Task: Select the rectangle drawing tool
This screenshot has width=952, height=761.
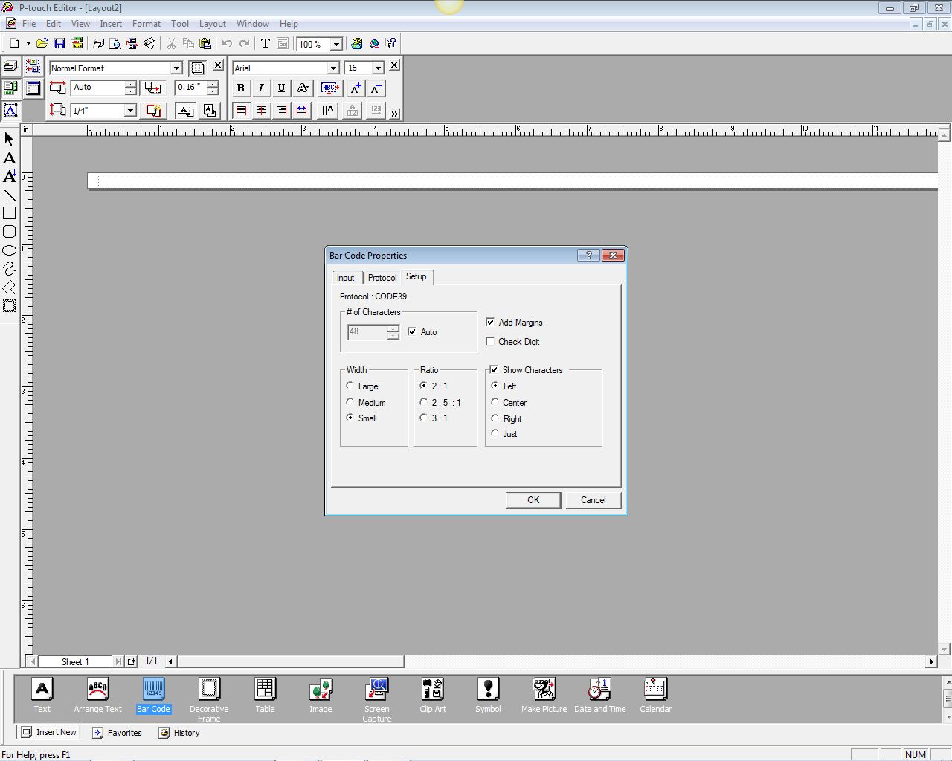Action: 9,213
